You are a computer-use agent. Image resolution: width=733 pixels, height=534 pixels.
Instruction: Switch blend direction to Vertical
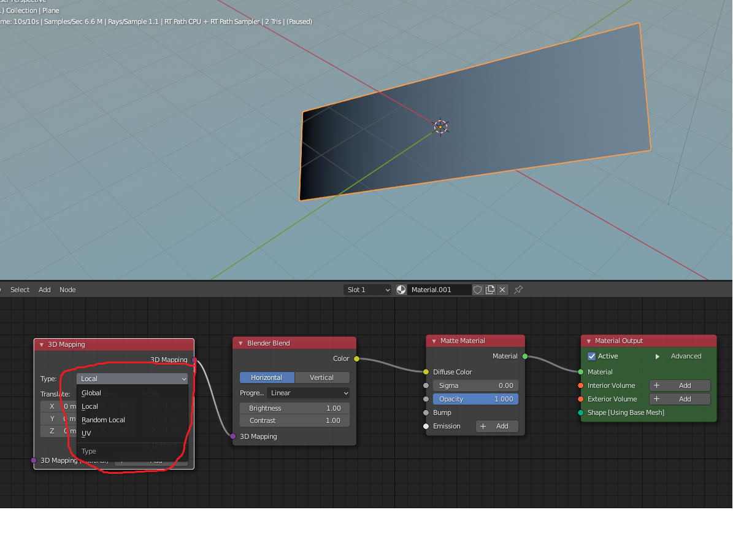pyautogui.click(x=322, y=377)
